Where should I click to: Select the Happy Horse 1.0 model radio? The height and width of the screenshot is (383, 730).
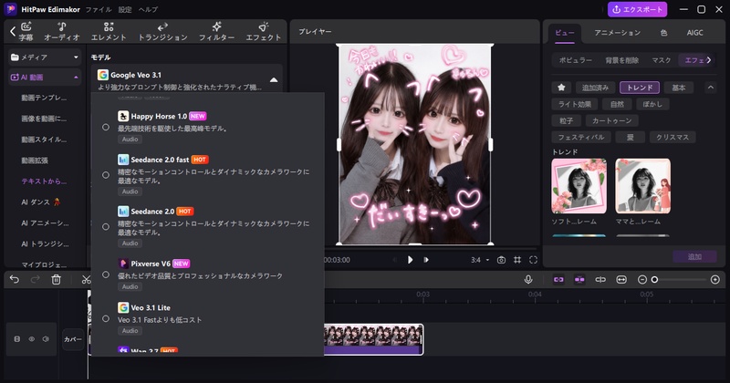(106, 127)
